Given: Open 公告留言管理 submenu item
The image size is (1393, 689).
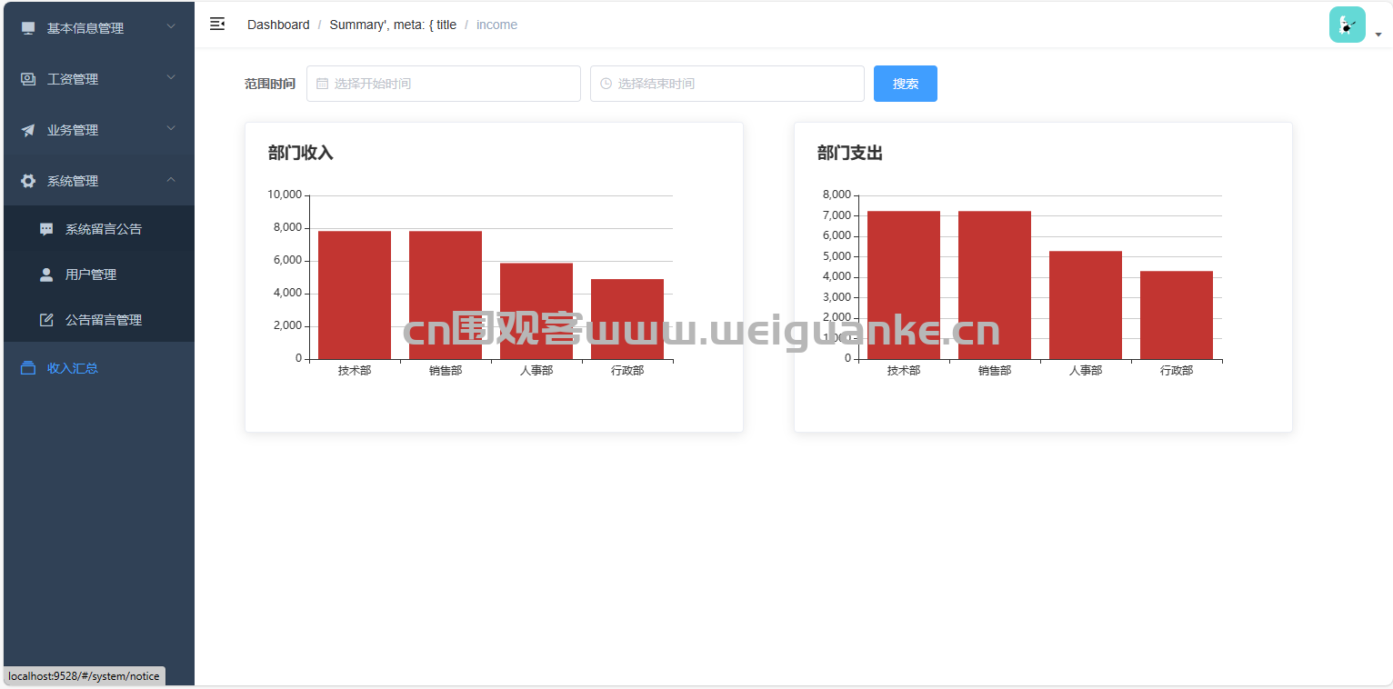Looking at the screenshot, I should click(x=99, y=320).
